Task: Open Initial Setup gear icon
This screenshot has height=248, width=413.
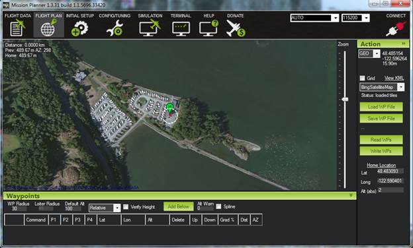Action: (x=79, y=28)
